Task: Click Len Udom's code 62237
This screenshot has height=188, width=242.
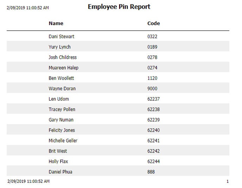Action: pyautogui.click(x=153, y=99)
